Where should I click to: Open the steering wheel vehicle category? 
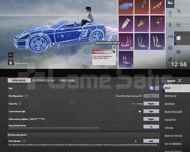point(178,25)
